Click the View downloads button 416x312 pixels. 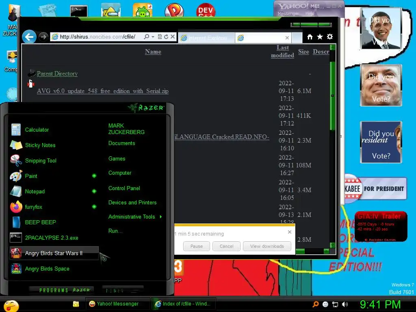tap(267, 246)
